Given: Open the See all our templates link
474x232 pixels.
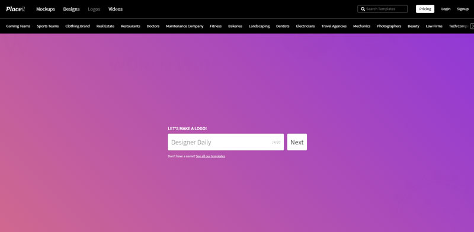Looking at the screenshot, I should tap(210, 156).
